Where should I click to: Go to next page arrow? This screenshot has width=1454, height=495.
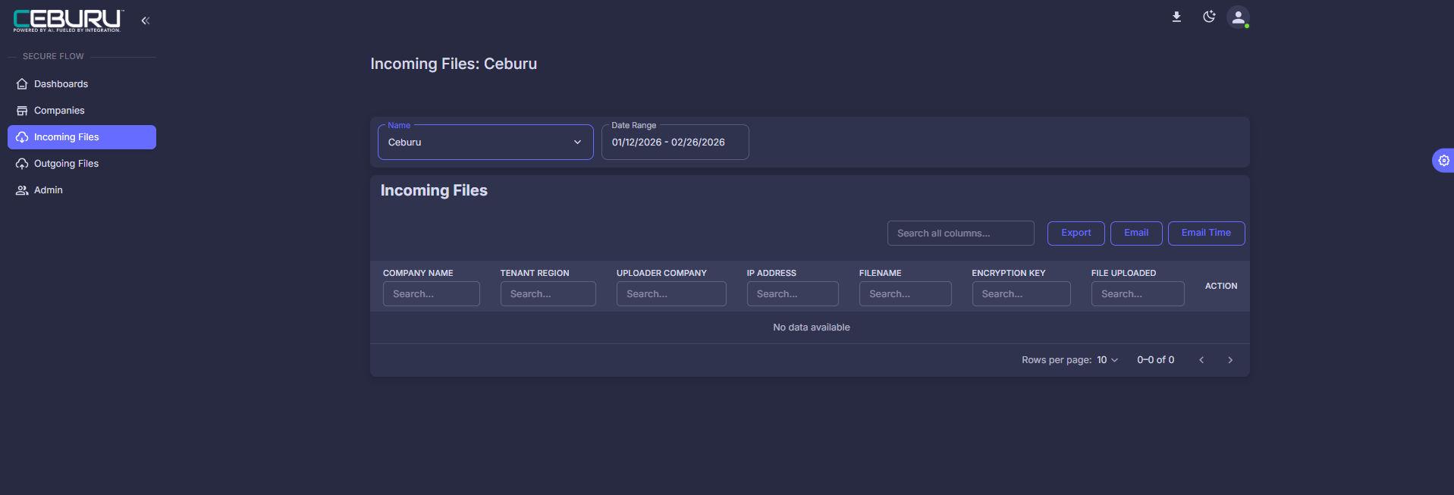[x=1230, y=360]
